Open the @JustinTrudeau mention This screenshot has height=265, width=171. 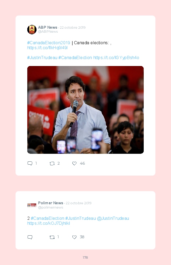113,218
